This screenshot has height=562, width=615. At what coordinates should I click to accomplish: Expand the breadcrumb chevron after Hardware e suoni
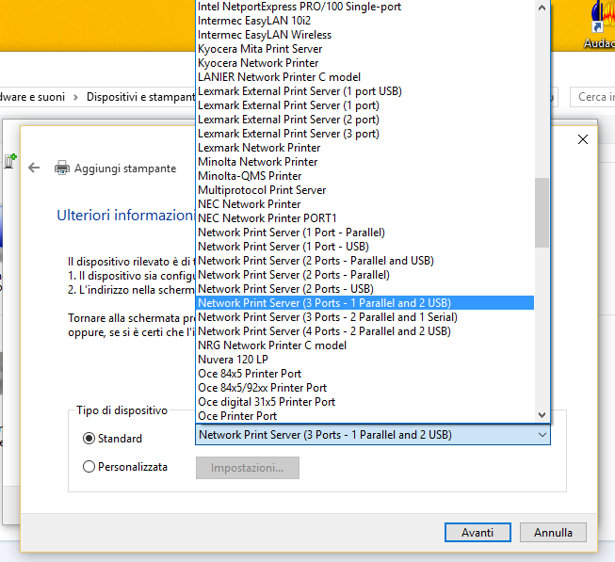[75, 97]
